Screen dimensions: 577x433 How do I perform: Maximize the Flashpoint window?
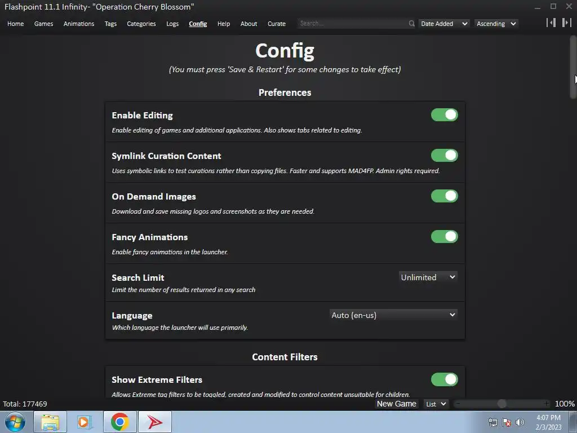(553, 6)
